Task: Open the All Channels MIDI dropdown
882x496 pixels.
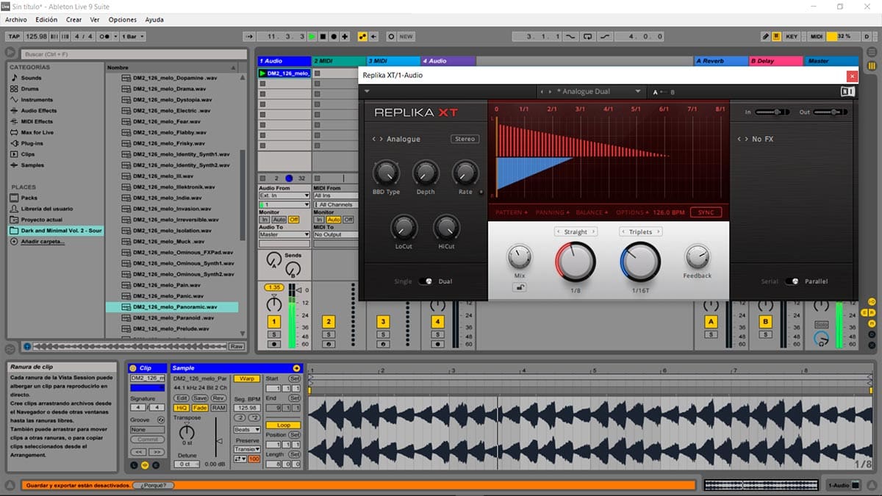Action: (x=337, y=204)
